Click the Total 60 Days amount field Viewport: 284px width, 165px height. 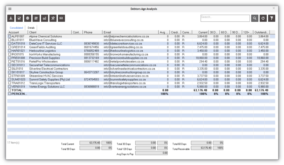pos(201,143)
